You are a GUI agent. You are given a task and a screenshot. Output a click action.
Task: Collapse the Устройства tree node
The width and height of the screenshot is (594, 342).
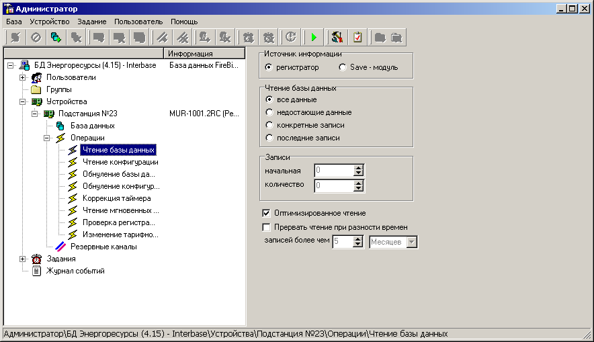pos(23,101)
